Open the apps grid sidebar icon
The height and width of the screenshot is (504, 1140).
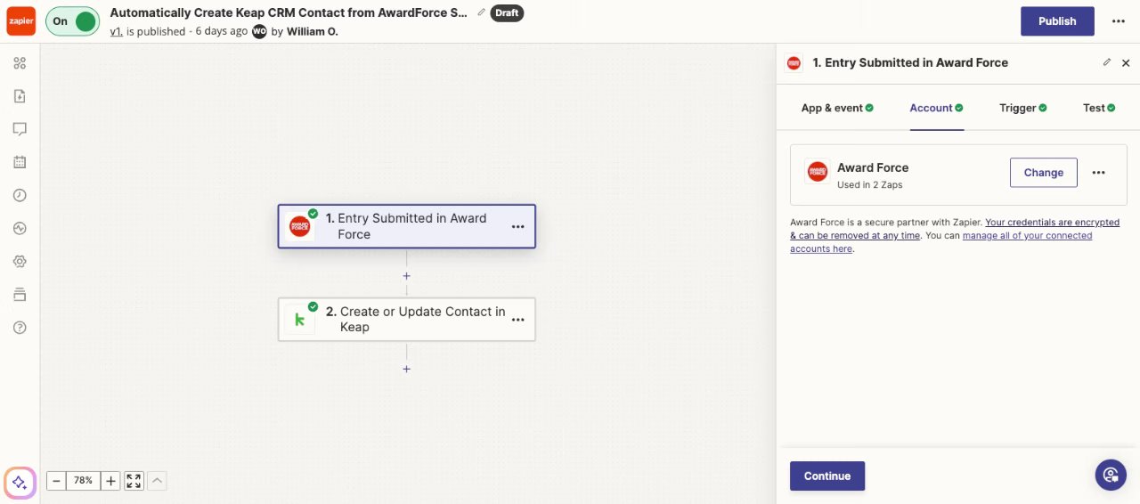coord(20,63)
